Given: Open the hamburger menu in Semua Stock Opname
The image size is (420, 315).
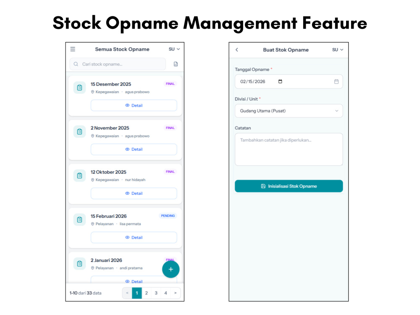Looking at the screenshot, I should click(73, 49).
